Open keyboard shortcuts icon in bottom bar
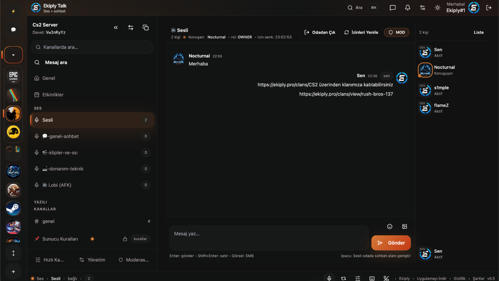Image resolution: width=499 pixels, height=281 pixels. 372,278
